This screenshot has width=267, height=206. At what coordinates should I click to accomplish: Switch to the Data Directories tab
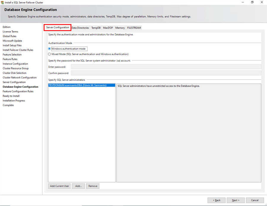tap(80, 28)
